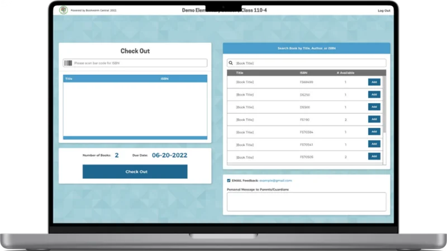Click the ISBN cell FS190
Screen dimensions: 447x251
(305, 120)
